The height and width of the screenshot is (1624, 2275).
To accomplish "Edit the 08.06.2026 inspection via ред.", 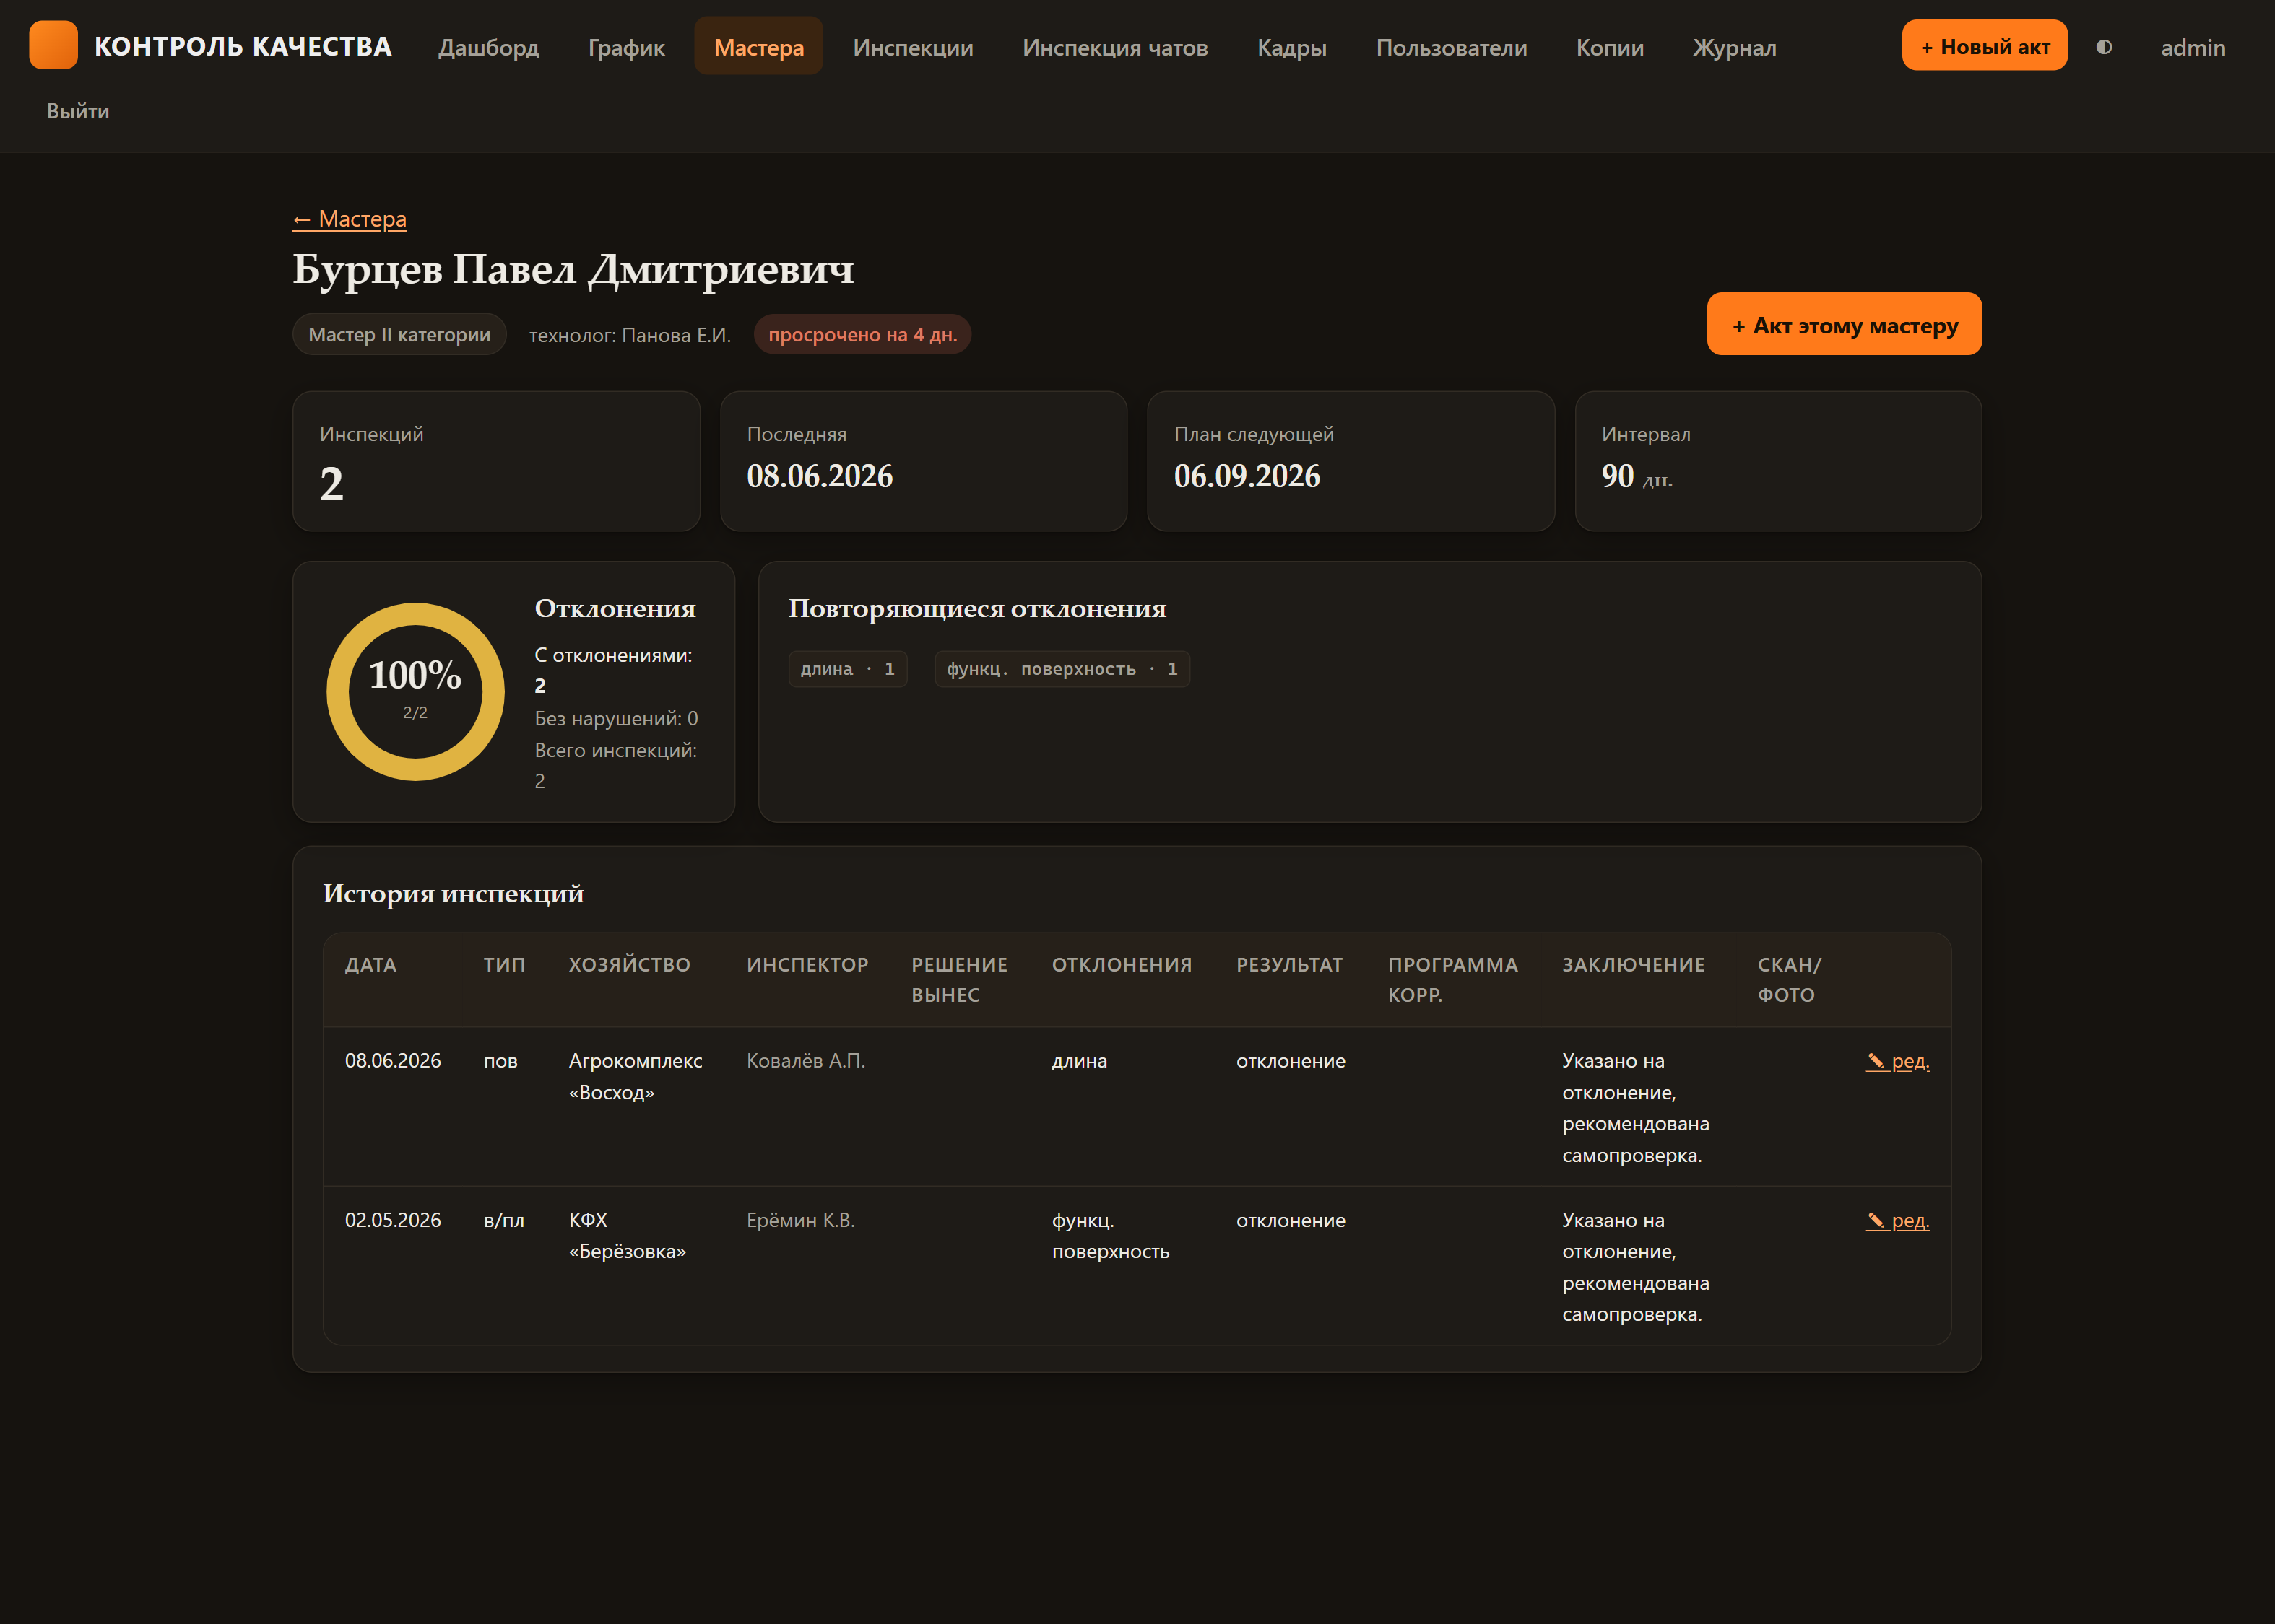I will [x=1898, y=1061].
